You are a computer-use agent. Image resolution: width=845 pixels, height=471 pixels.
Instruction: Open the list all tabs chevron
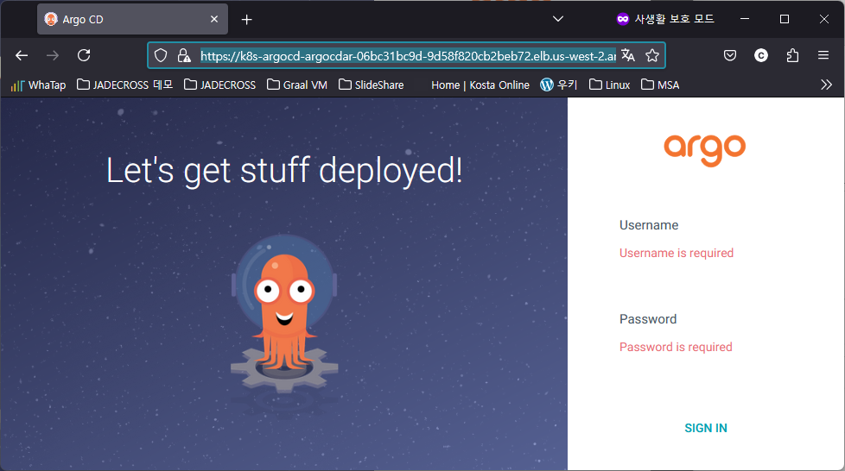point(558,19)
